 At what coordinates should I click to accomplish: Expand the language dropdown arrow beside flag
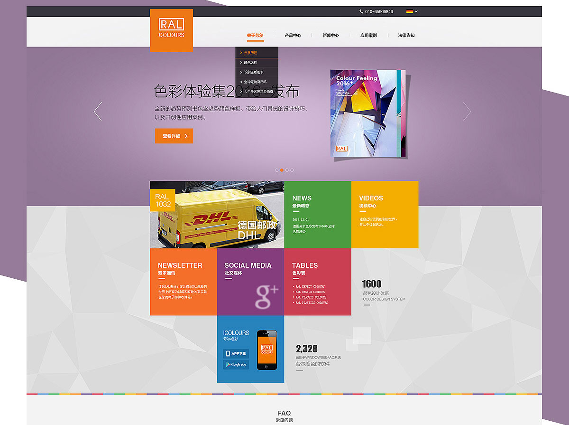tap(416, 11)
